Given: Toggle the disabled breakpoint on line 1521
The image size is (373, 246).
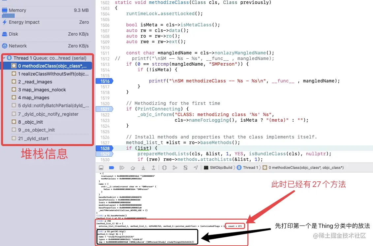Looking at the screenshot, I should point(105,109).
